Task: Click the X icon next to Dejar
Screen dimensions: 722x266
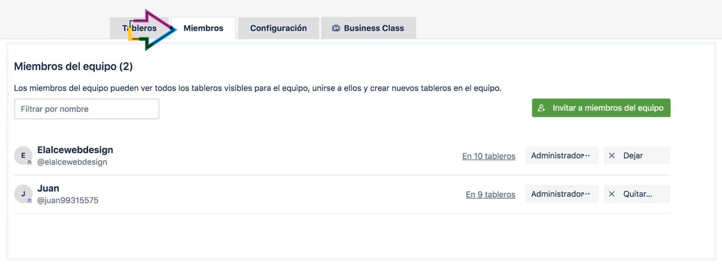Action: pos(612,156)
